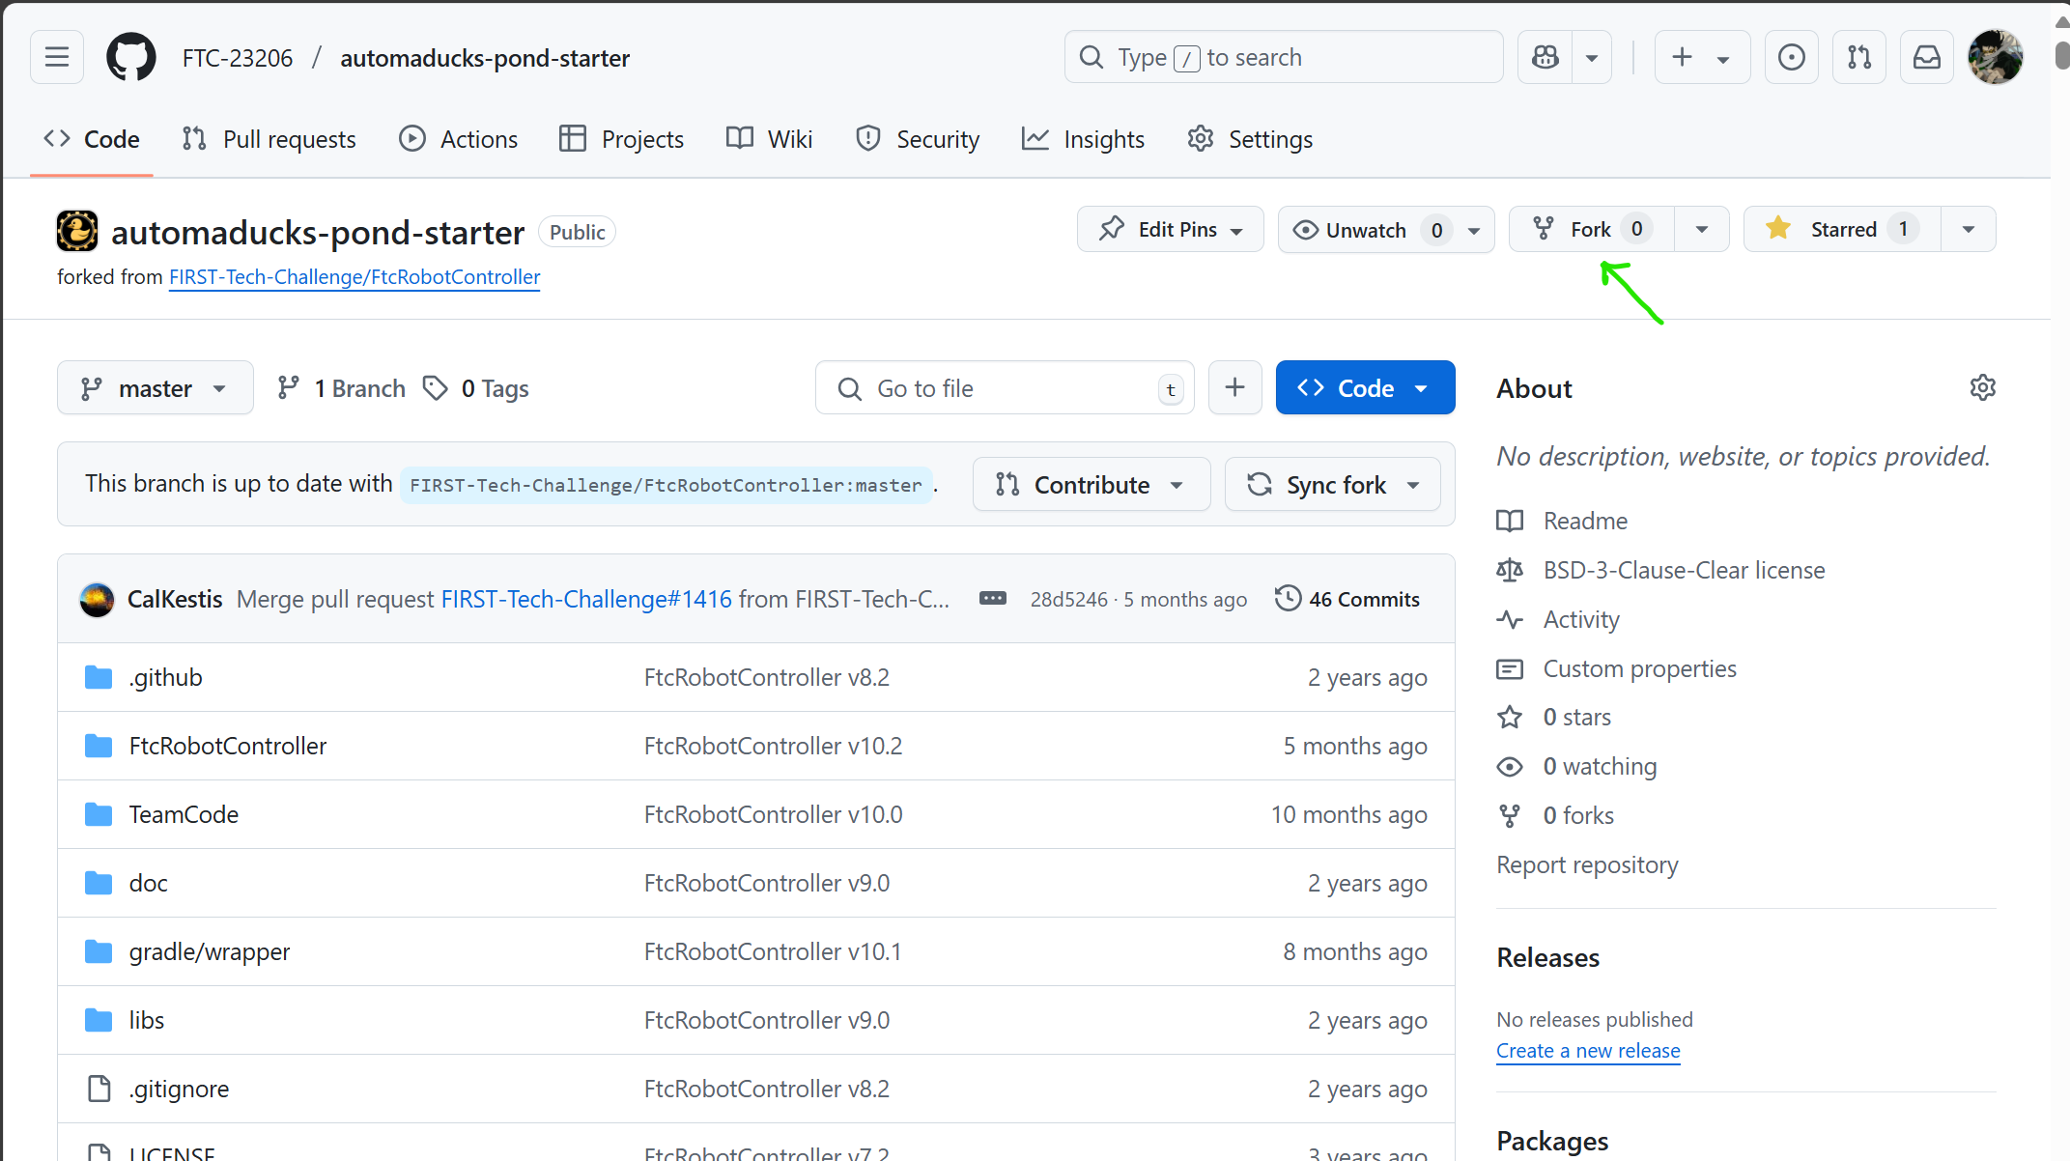Toggle the Starred button
Viewport: 2070px width, 1161px height.
[1842, 230]
